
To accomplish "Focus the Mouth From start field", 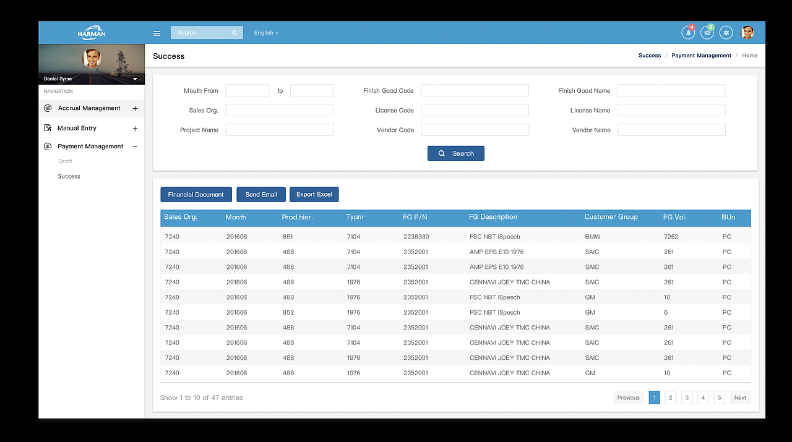I will pos(247,90).
